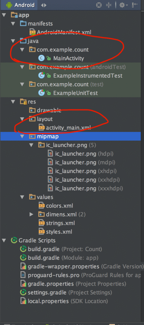Collapse the manifests folder
The image size is (144, 325).
coord(13,23)
